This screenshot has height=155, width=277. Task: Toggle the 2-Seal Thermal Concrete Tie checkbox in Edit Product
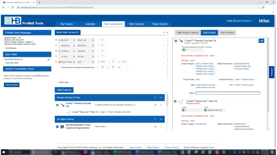click(176, 41)
